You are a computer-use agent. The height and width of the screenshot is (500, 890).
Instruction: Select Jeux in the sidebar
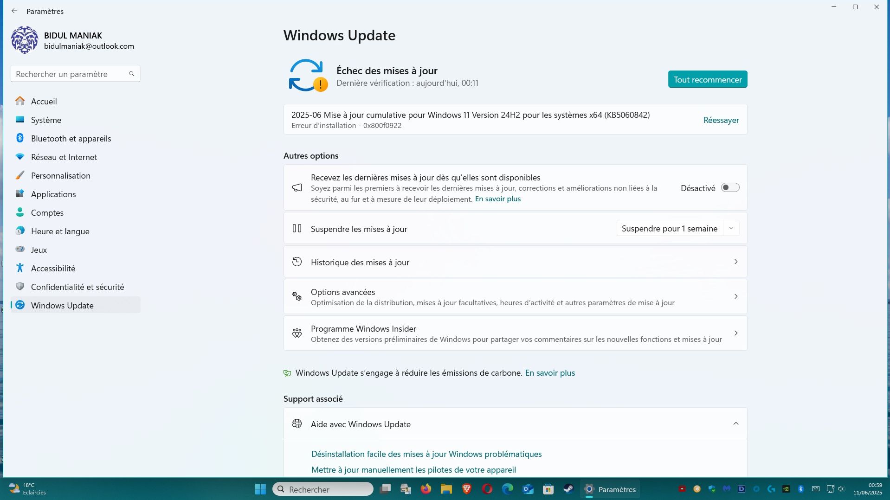tap(75, 250)
